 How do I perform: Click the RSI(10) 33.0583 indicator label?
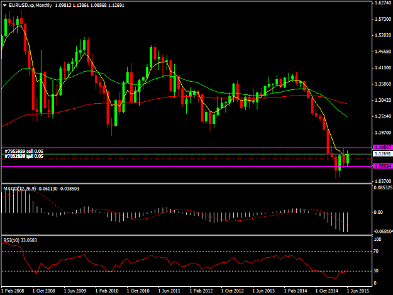20,240
